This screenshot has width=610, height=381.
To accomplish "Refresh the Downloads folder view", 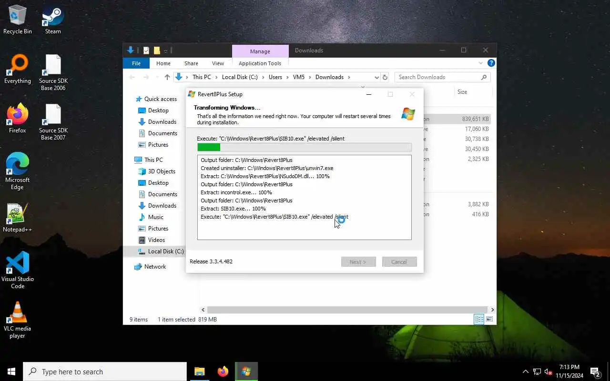I will pyautogui.click(x=385, y=77).
